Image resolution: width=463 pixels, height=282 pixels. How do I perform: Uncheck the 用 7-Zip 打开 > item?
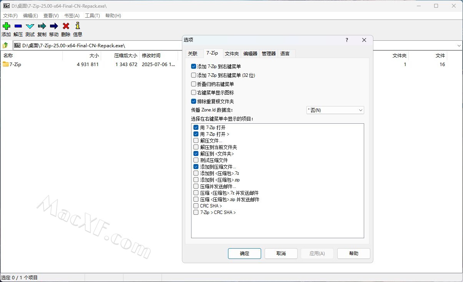coord(196,134)
